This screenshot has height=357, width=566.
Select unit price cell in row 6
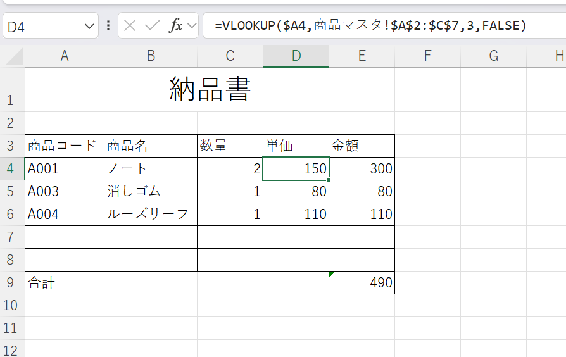pyautogui.click(x=296, y=214)
